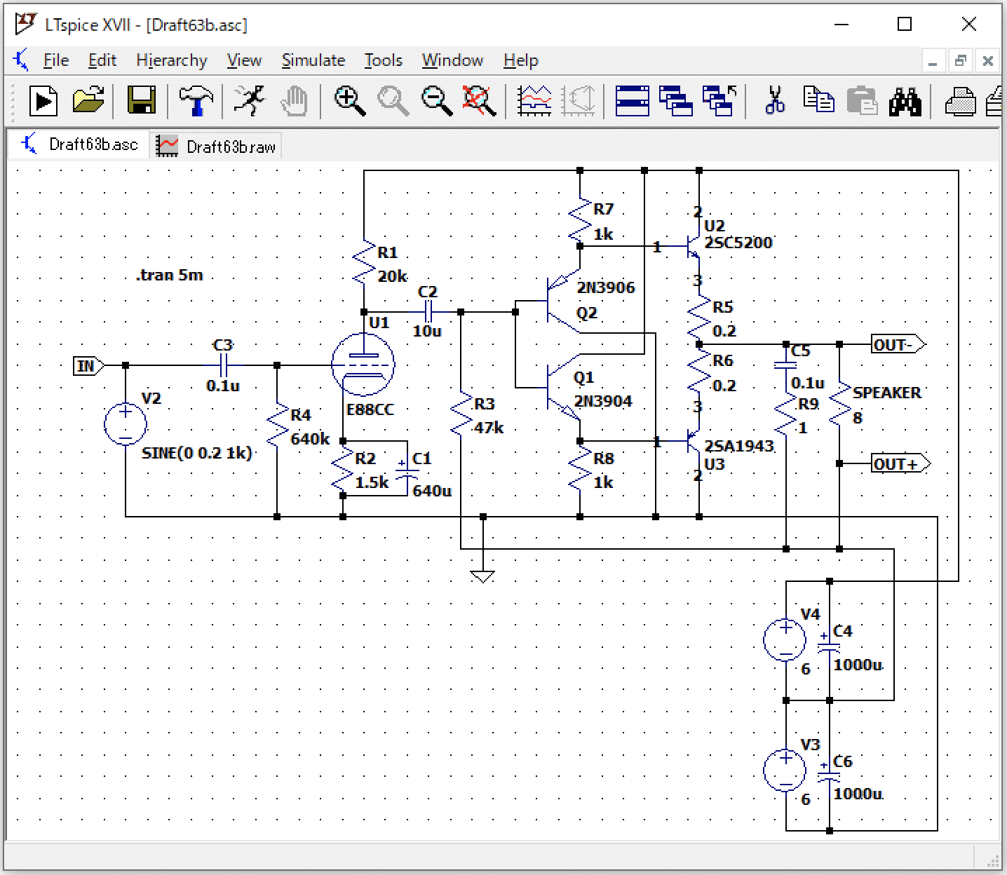Click the "2N3906" transistor label

point(606,287)
